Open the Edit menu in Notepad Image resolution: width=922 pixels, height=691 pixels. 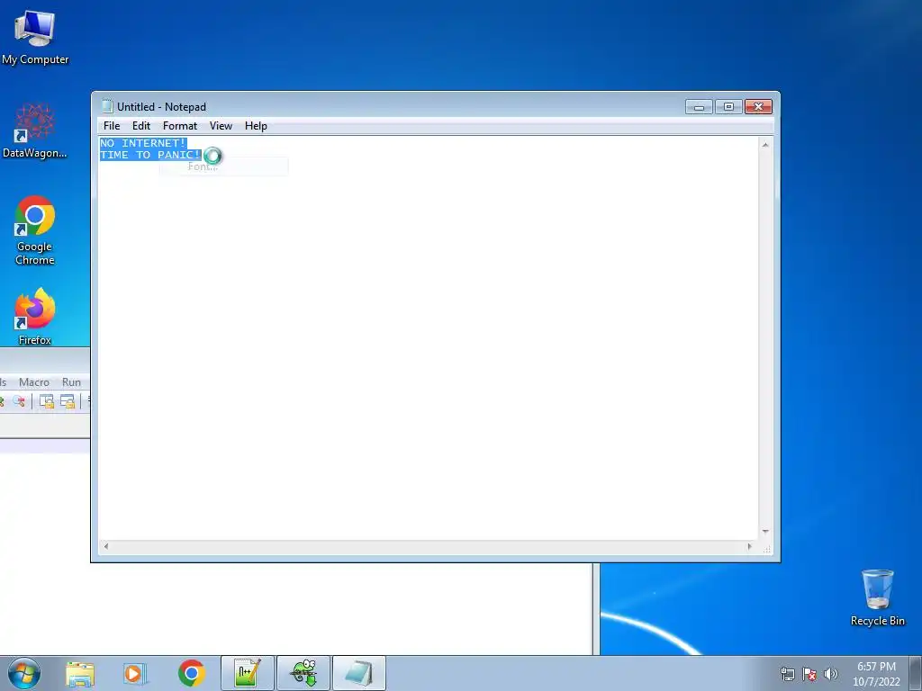pos(141,126)
